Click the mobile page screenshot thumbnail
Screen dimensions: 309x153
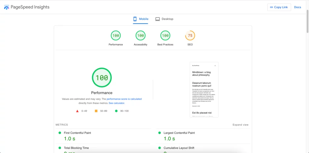pyautogui.click(x=204, y=90)
